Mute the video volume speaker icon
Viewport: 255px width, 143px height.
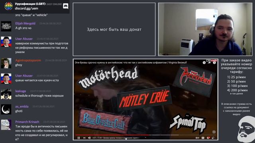[x=89, y=138]
